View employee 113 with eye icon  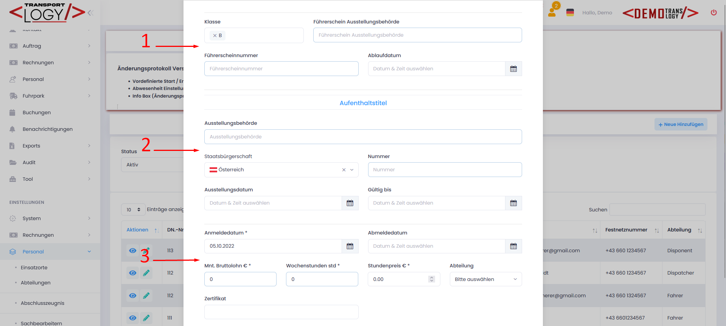(x=132, y=250)
